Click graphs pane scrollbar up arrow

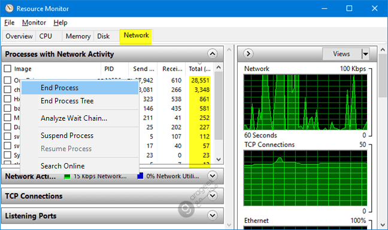[x=383, y=50]
